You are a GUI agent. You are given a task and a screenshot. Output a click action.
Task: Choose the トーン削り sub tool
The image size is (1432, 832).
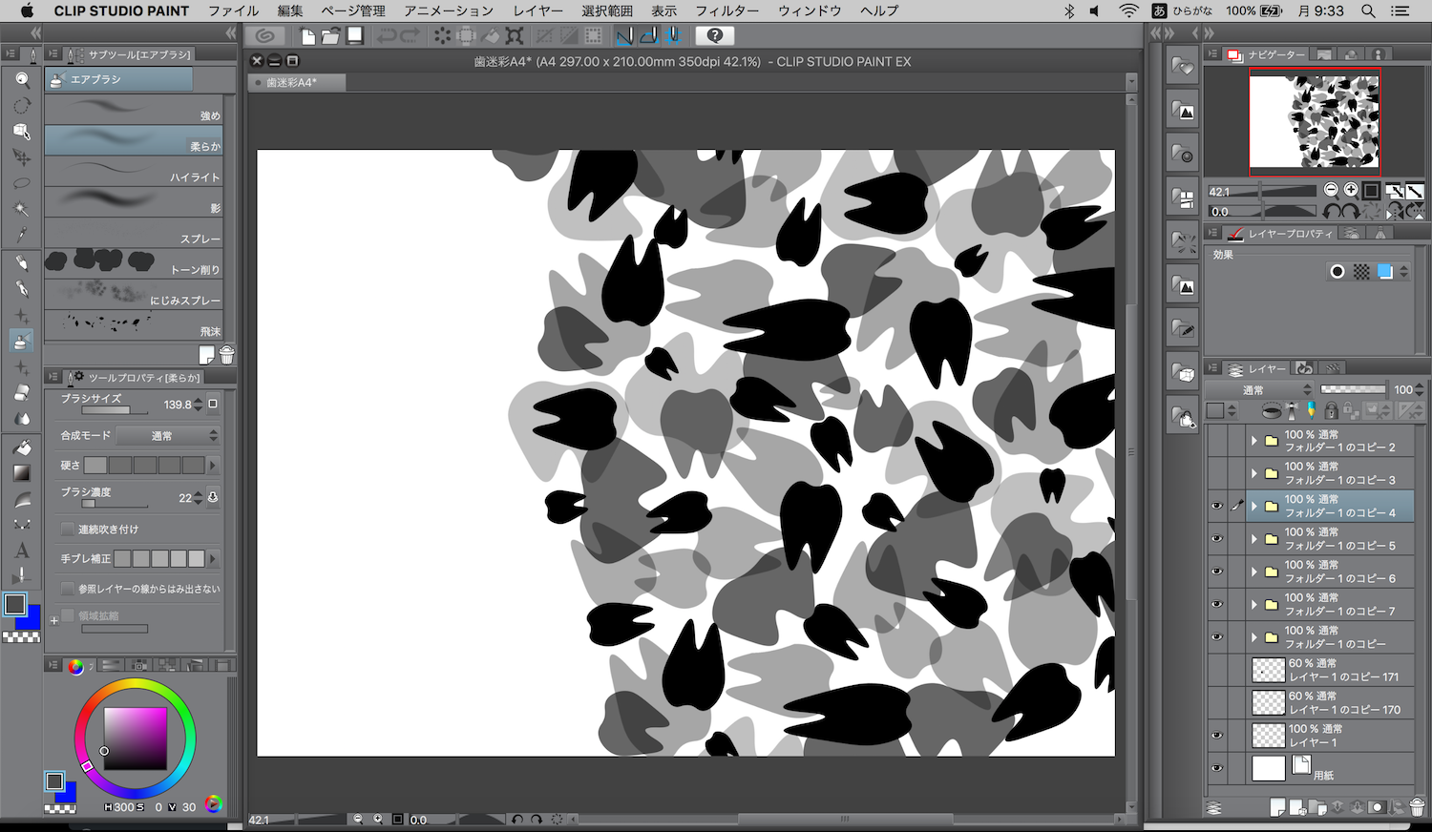tap(134, 262)
